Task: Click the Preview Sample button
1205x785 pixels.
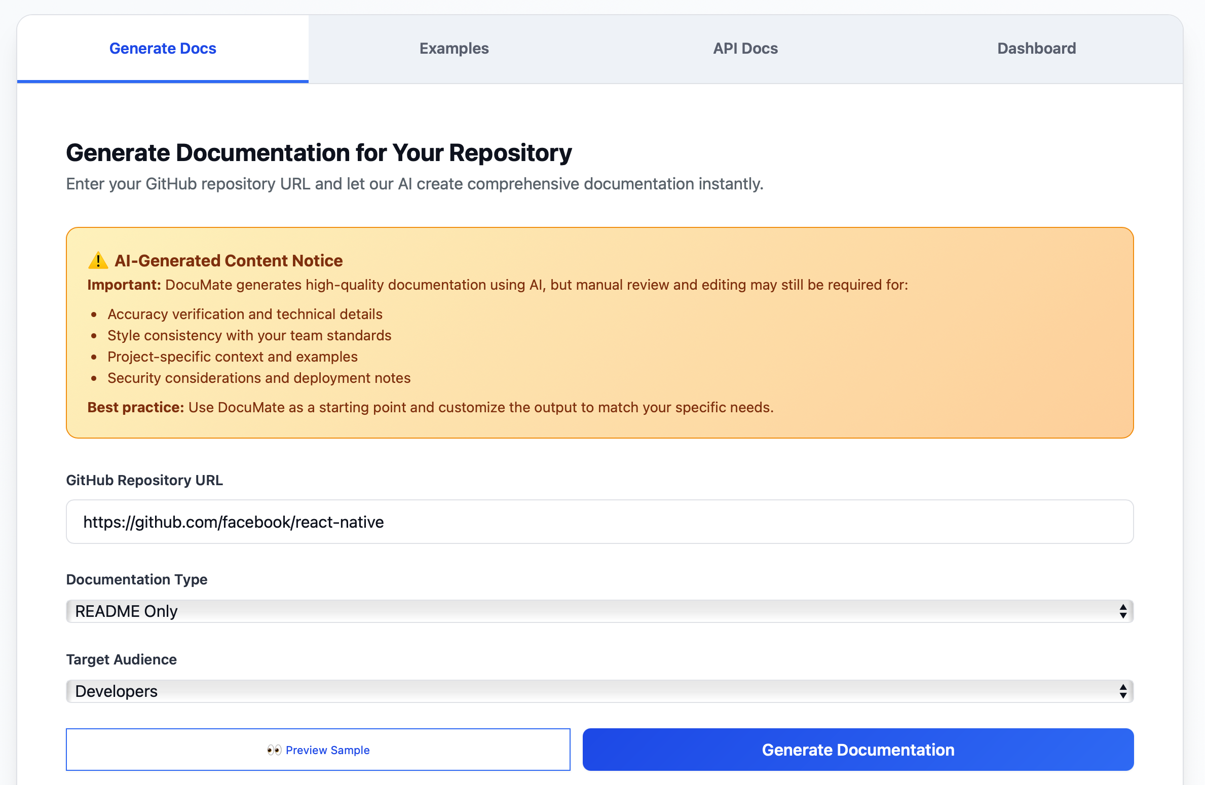Action: click(318, 750)
